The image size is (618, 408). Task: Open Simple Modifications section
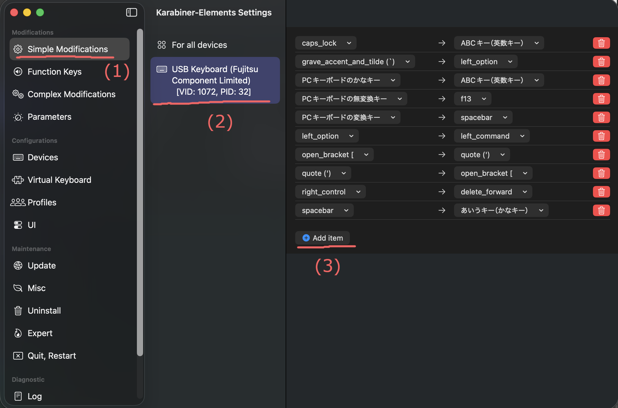(x=70, y=49)
